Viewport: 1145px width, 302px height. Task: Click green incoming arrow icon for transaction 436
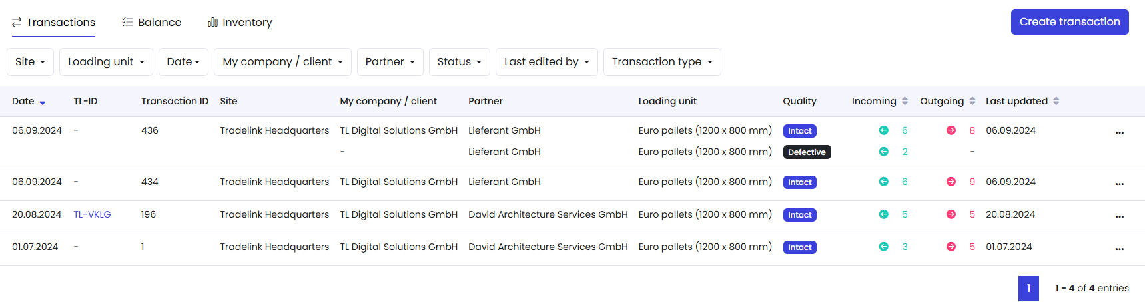(883, 130)
